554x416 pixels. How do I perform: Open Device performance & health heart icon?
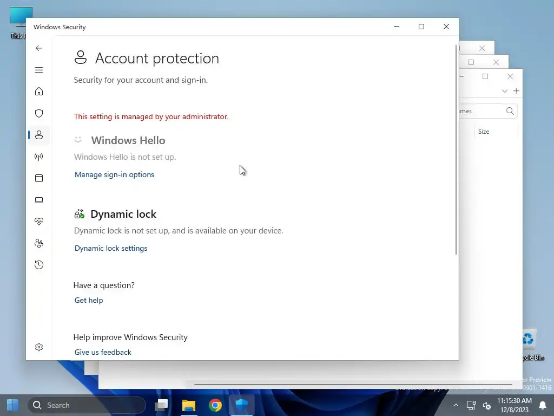pos(39,222)
